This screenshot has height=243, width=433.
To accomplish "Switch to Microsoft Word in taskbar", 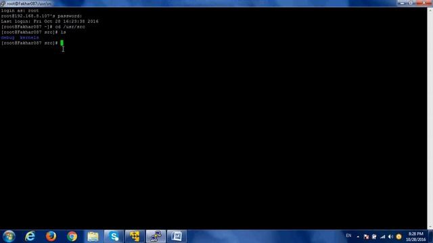I will (177, 236).
